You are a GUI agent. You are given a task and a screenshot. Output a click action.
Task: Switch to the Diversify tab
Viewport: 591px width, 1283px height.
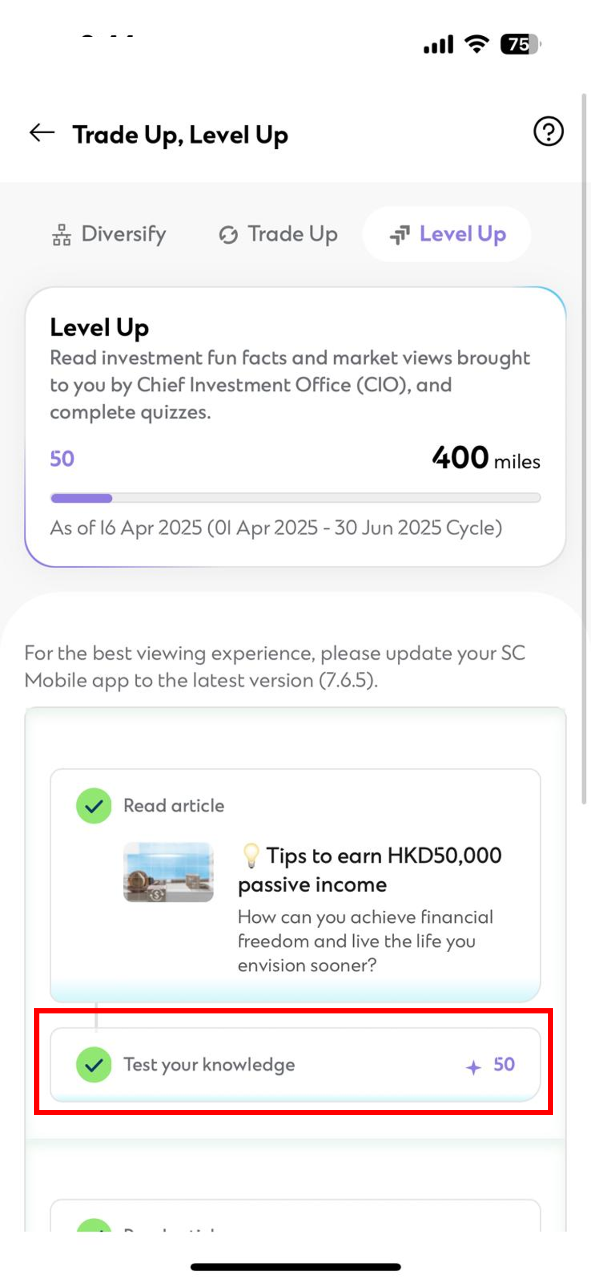tap(109, 234)
